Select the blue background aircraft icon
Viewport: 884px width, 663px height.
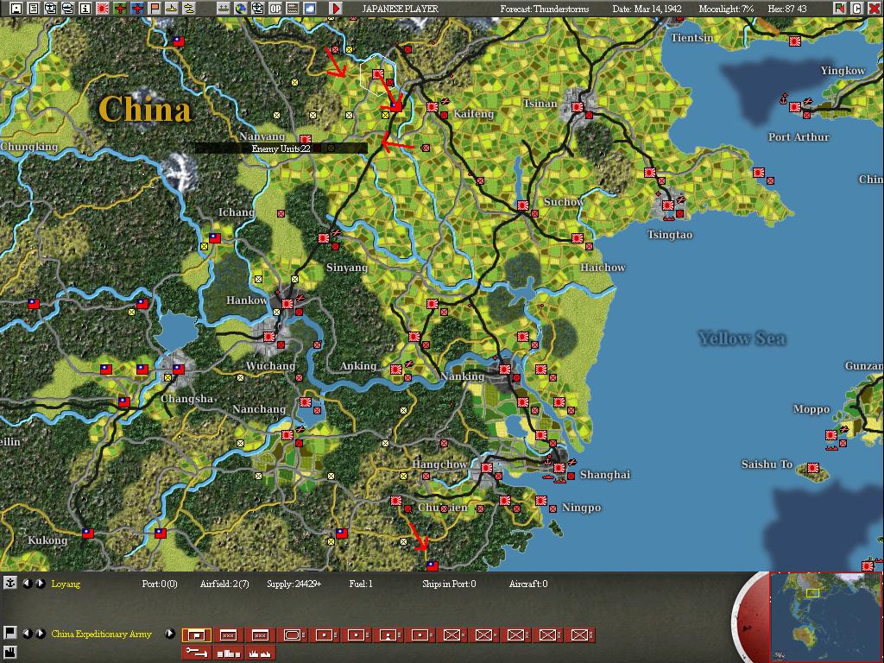click(x=137, y=9)
